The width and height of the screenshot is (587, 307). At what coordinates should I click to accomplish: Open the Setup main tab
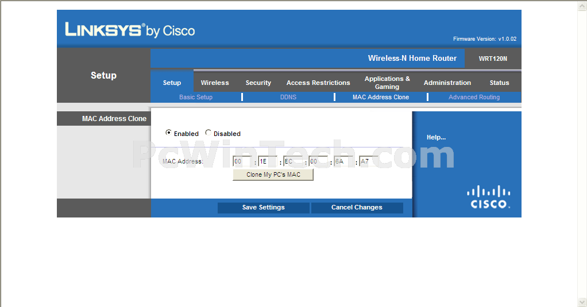coord(172,83)
